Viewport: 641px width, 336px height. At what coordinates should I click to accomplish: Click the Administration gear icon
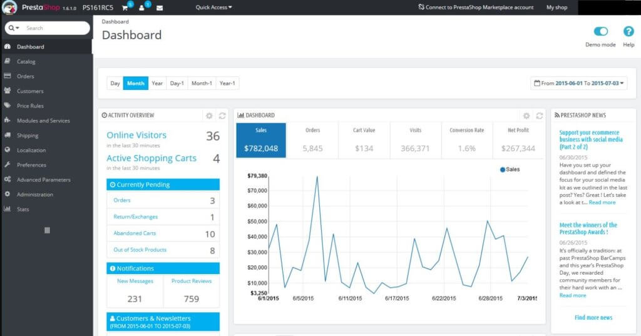[8, 194]
